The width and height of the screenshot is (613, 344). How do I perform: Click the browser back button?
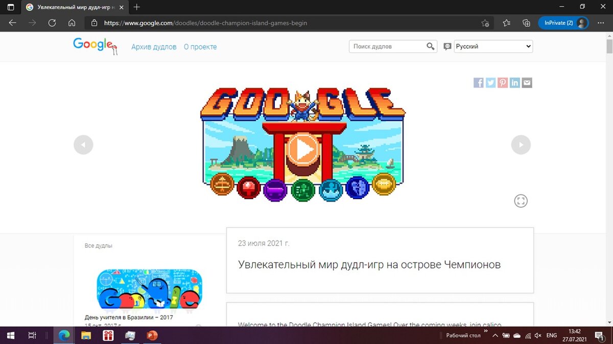click(12, 23)
